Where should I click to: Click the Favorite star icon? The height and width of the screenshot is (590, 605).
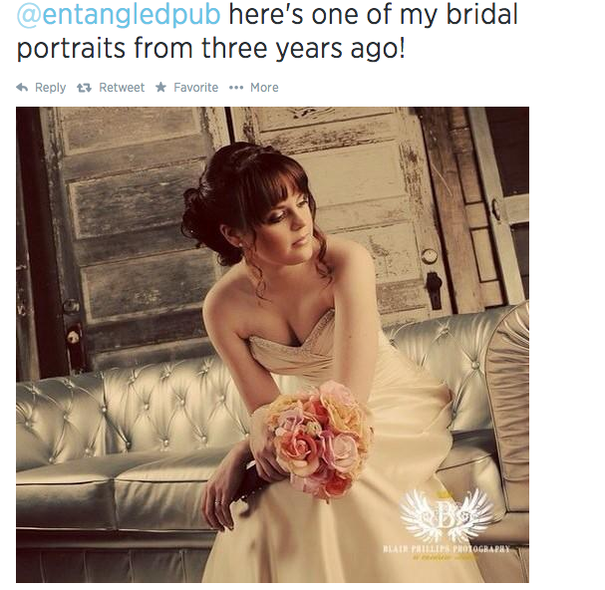(160, 88)
